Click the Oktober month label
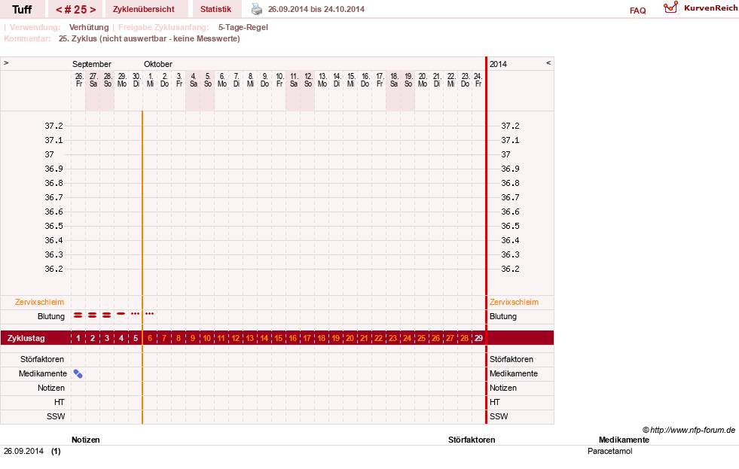The width and height of the screenshot is (739, 469). click(x=158, y=64)
